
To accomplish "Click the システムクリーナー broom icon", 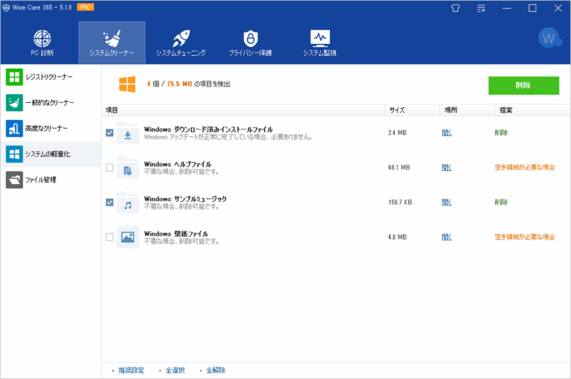I will (112, 38).
